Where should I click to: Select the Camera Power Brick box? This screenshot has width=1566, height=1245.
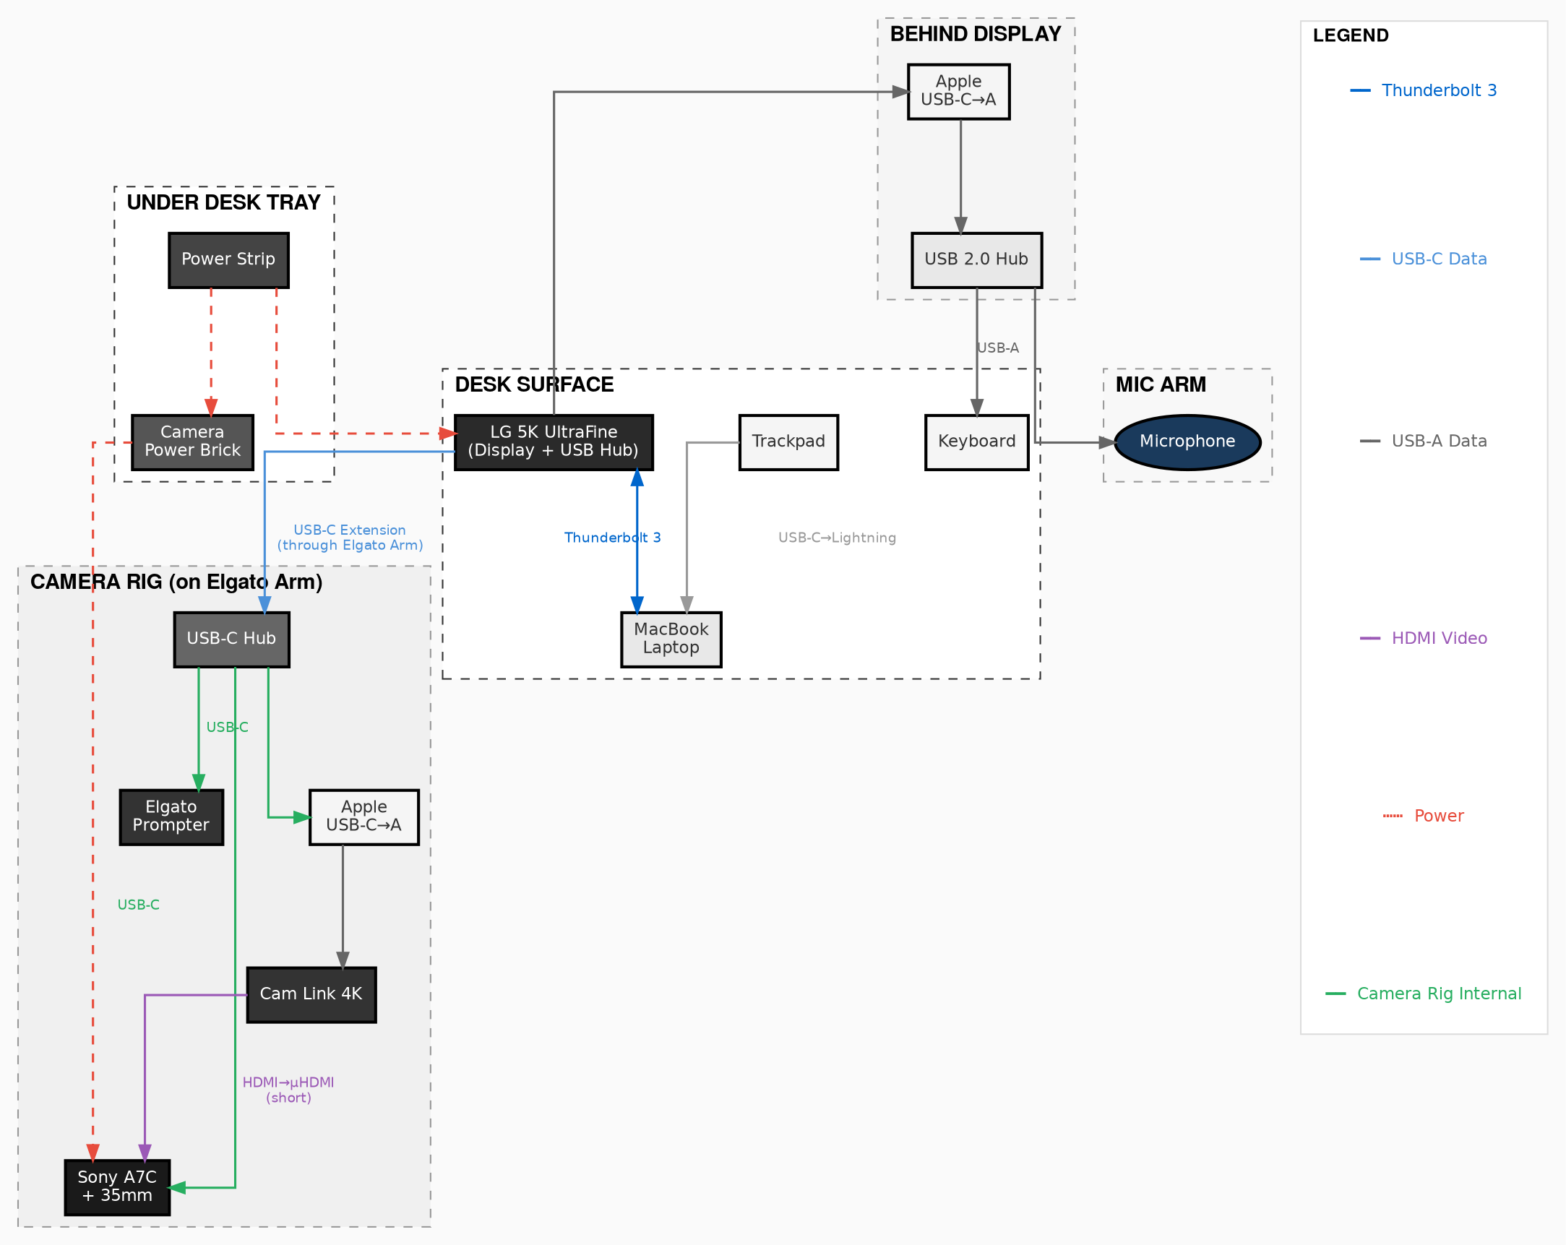click(192, 442)
